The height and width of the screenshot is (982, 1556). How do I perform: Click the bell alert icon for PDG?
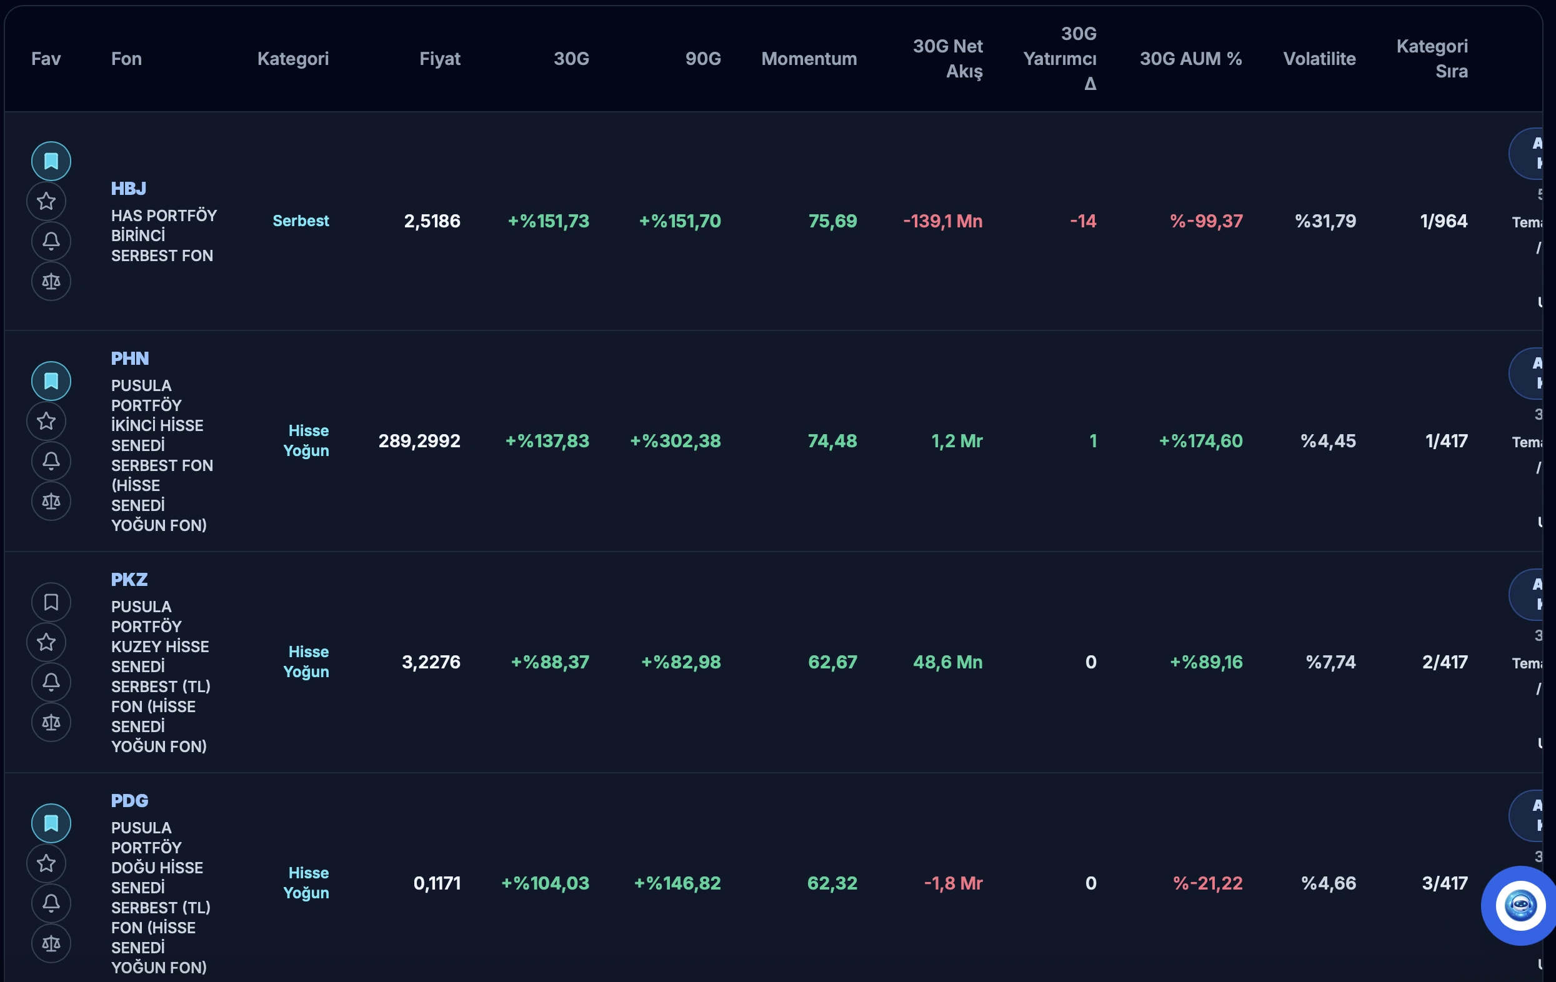(51, 903)
